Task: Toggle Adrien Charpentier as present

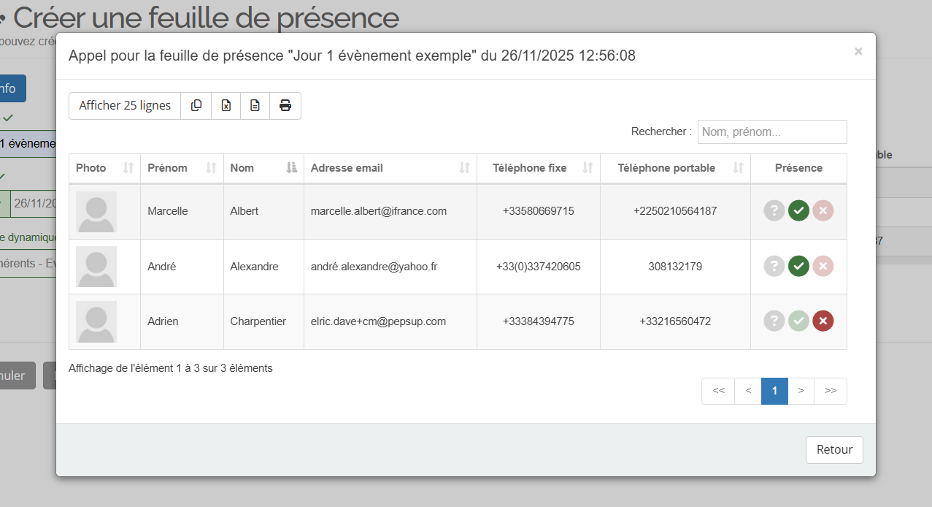Action: coord(798,321)
